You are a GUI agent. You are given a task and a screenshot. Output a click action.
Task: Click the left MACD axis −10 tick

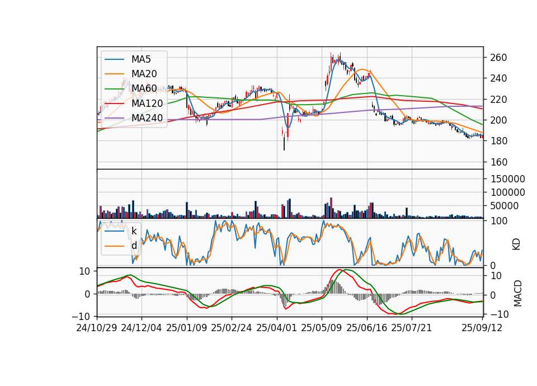click(81, 317)
